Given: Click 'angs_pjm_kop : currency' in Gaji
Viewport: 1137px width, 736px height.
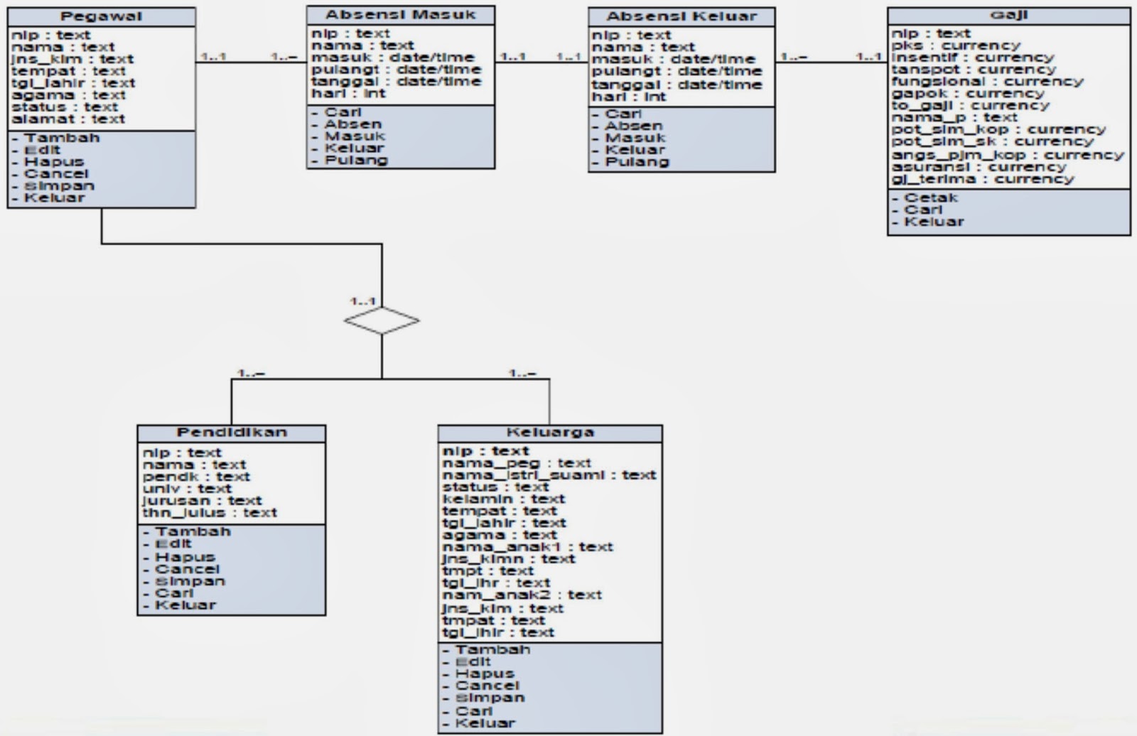Looking at the screenshot, I should [1008, 155].
